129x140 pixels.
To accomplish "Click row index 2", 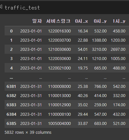I will [11, 50].
